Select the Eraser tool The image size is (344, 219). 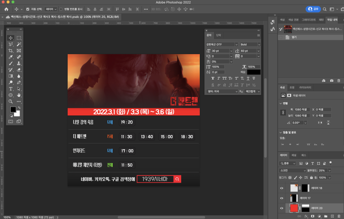click(x=19, y=70)
